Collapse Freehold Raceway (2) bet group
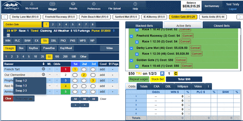The image size is (243, 121). click(131, 36)
